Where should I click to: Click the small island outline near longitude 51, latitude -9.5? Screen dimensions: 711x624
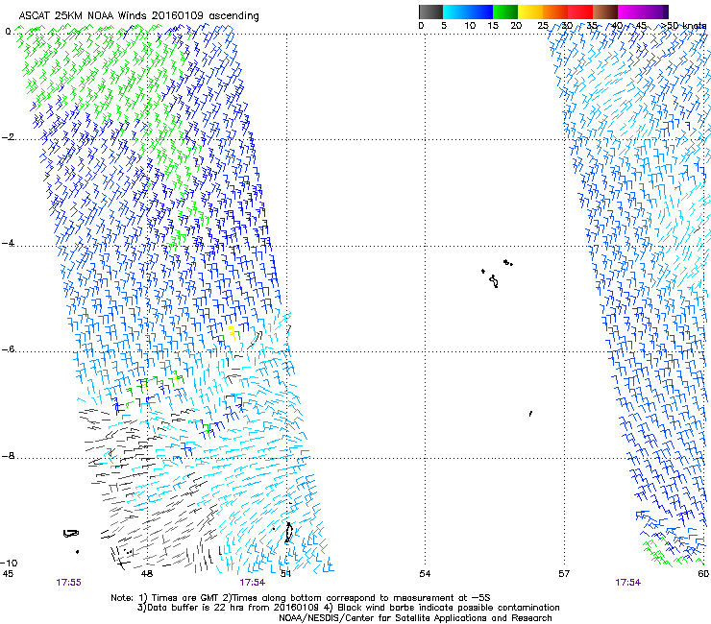coord(288,533)
